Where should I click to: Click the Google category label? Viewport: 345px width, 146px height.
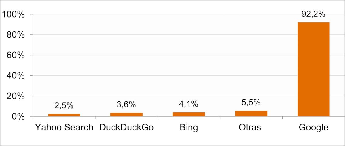tap(313, 127)
